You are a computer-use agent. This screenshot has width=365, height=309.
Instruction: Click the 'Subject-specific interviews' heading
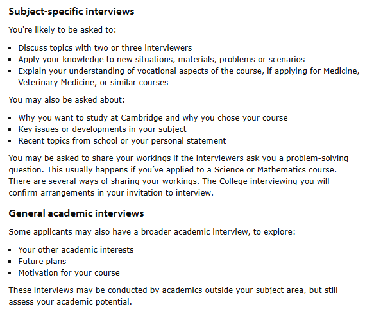click(71, 12)
